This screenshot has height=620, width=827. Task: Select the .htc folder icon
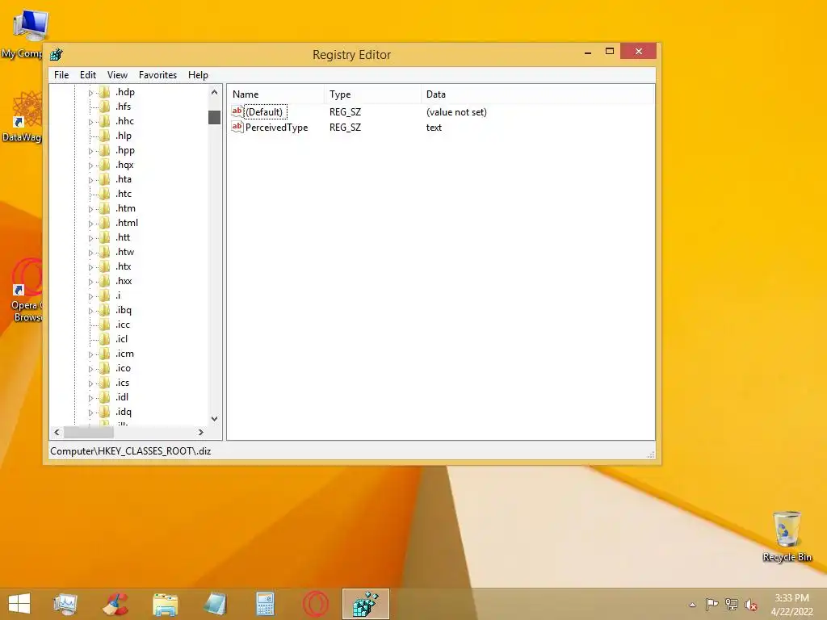click(105, 194)
